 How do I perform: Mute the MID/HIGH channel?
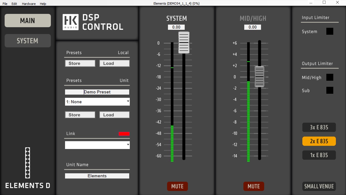pyautogui.click(x=254, y=186)
